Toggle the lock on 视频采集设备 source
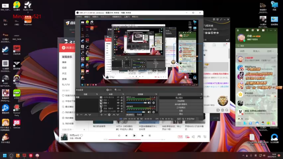The image size is (283, 159). [122, 97]
